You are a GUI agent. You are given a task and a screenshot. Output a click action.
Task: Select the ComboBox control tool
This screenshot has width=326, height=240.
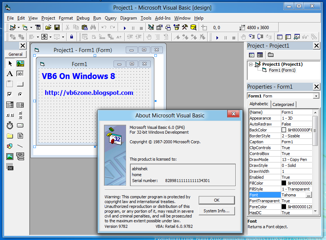coord(10,105)
